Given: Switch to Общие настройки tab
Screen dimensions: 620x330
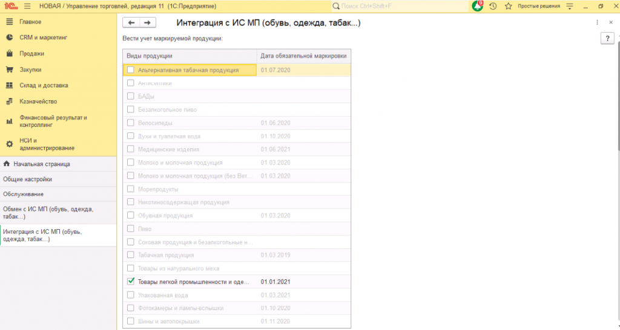Looking at the screenshot, I should click(28, 179).
